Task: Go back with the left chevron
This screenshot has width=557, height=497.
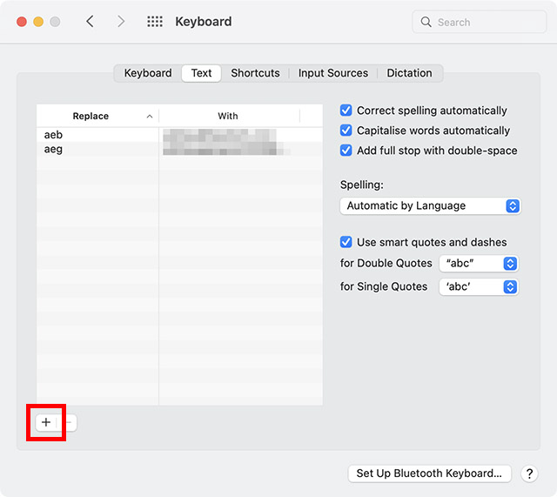Action: coord(90,22)
